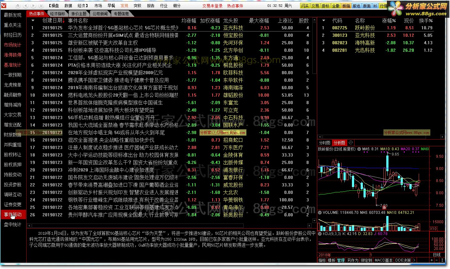The image size is (450, 269).
Task: Click left arrow of event table horizontal scrollbar
Action: pos(29,226)
